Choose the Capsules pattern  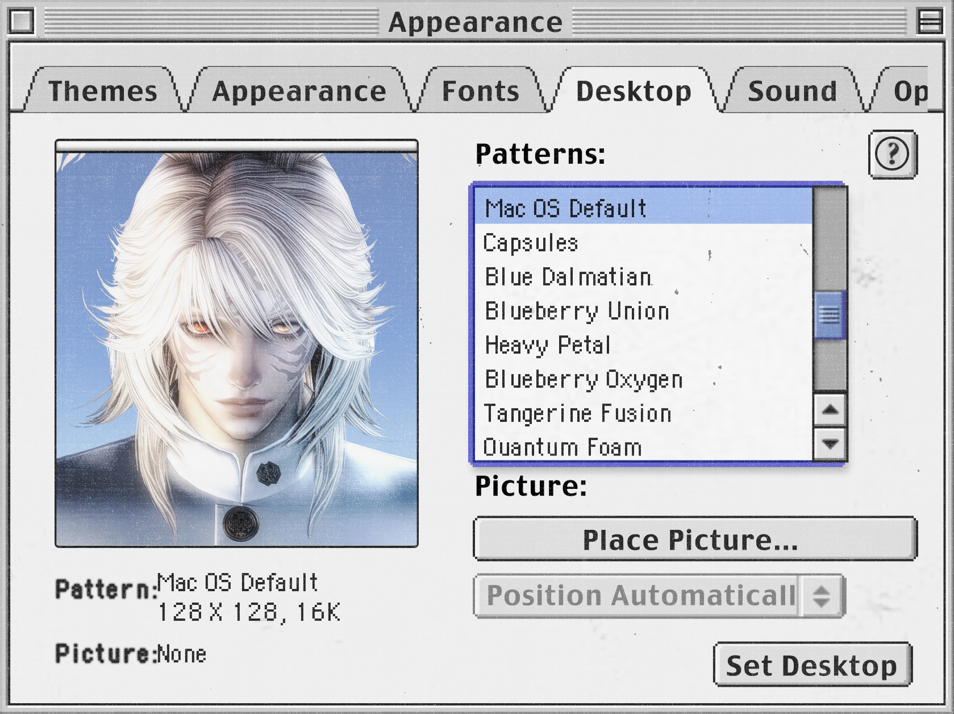pyautogui.click(x=644, y=242)
